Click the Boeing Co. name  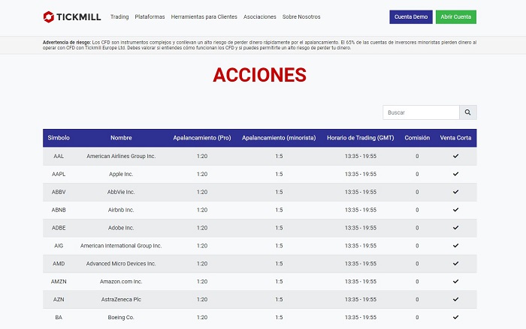tap(121, 317)
